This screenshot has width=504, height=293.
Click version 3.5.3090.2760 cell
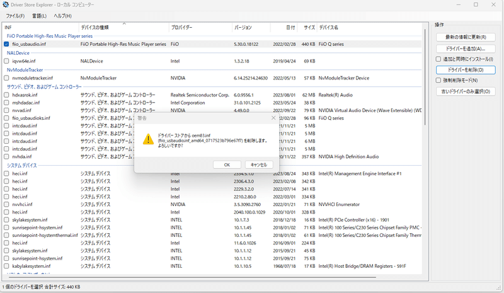(247, 204)
